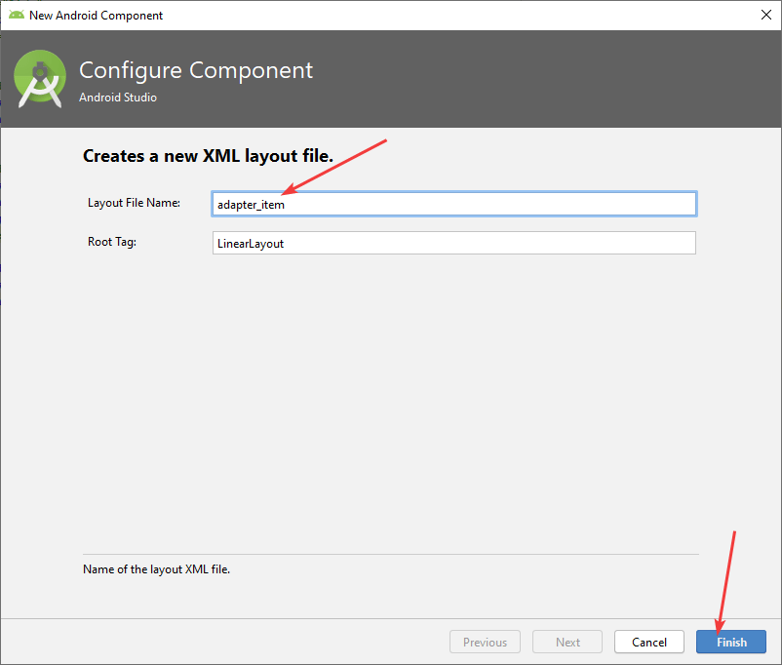Click the disabled Previous button

485,642
